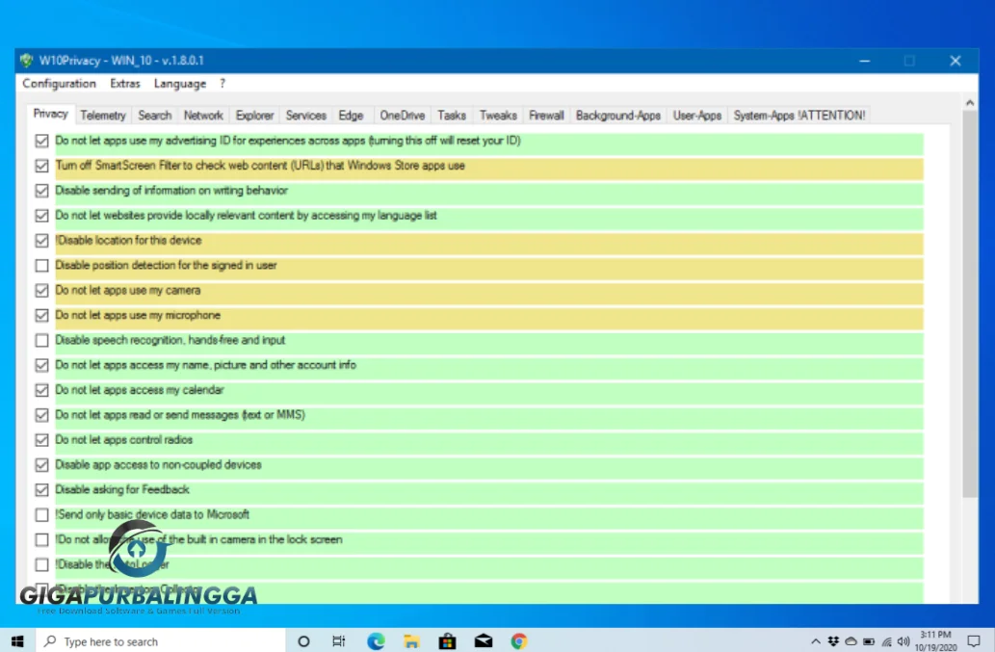
Task: Open the Configuration menu
Action: 59,84
